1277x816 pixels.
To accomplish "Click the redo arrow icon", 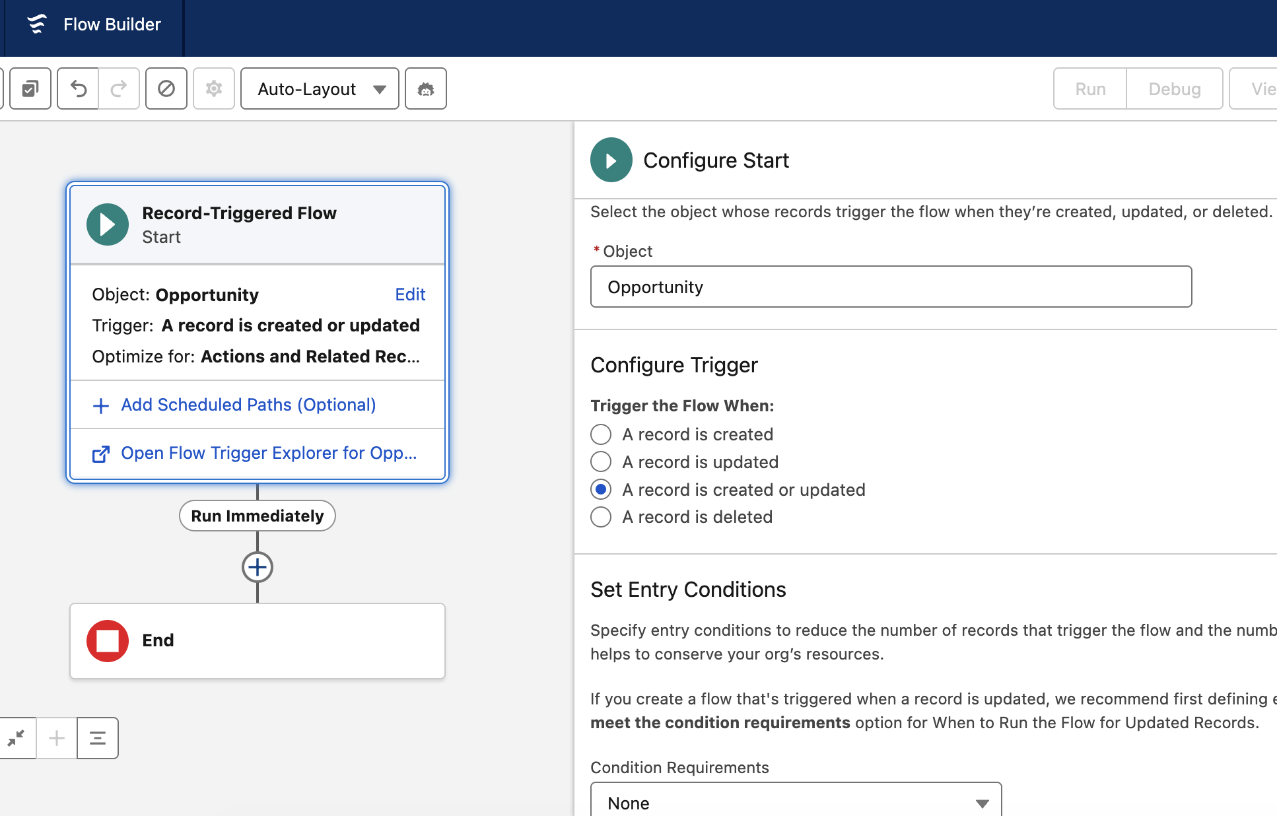I will pos(119,88).
